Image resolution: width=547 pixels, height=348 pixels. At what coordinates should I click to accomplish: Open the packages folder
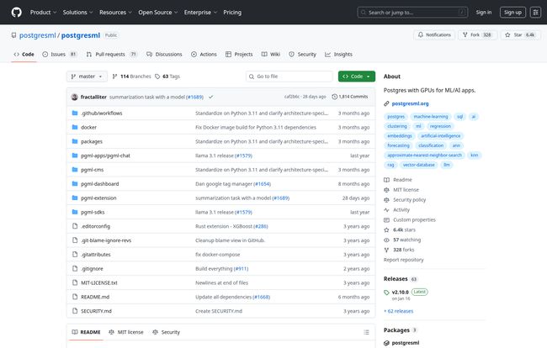coord(92,141)
